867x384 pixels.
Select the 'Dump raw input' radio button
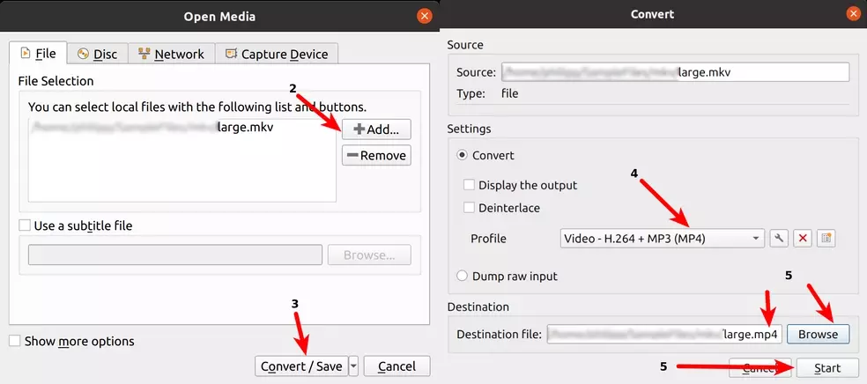462,276
